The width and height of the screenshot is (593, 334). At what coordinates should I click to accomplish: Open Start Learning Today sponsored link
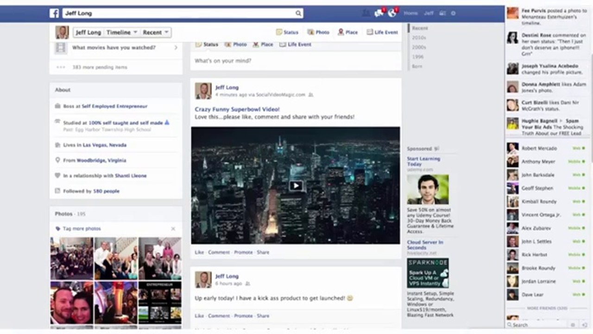click(423, 161)
